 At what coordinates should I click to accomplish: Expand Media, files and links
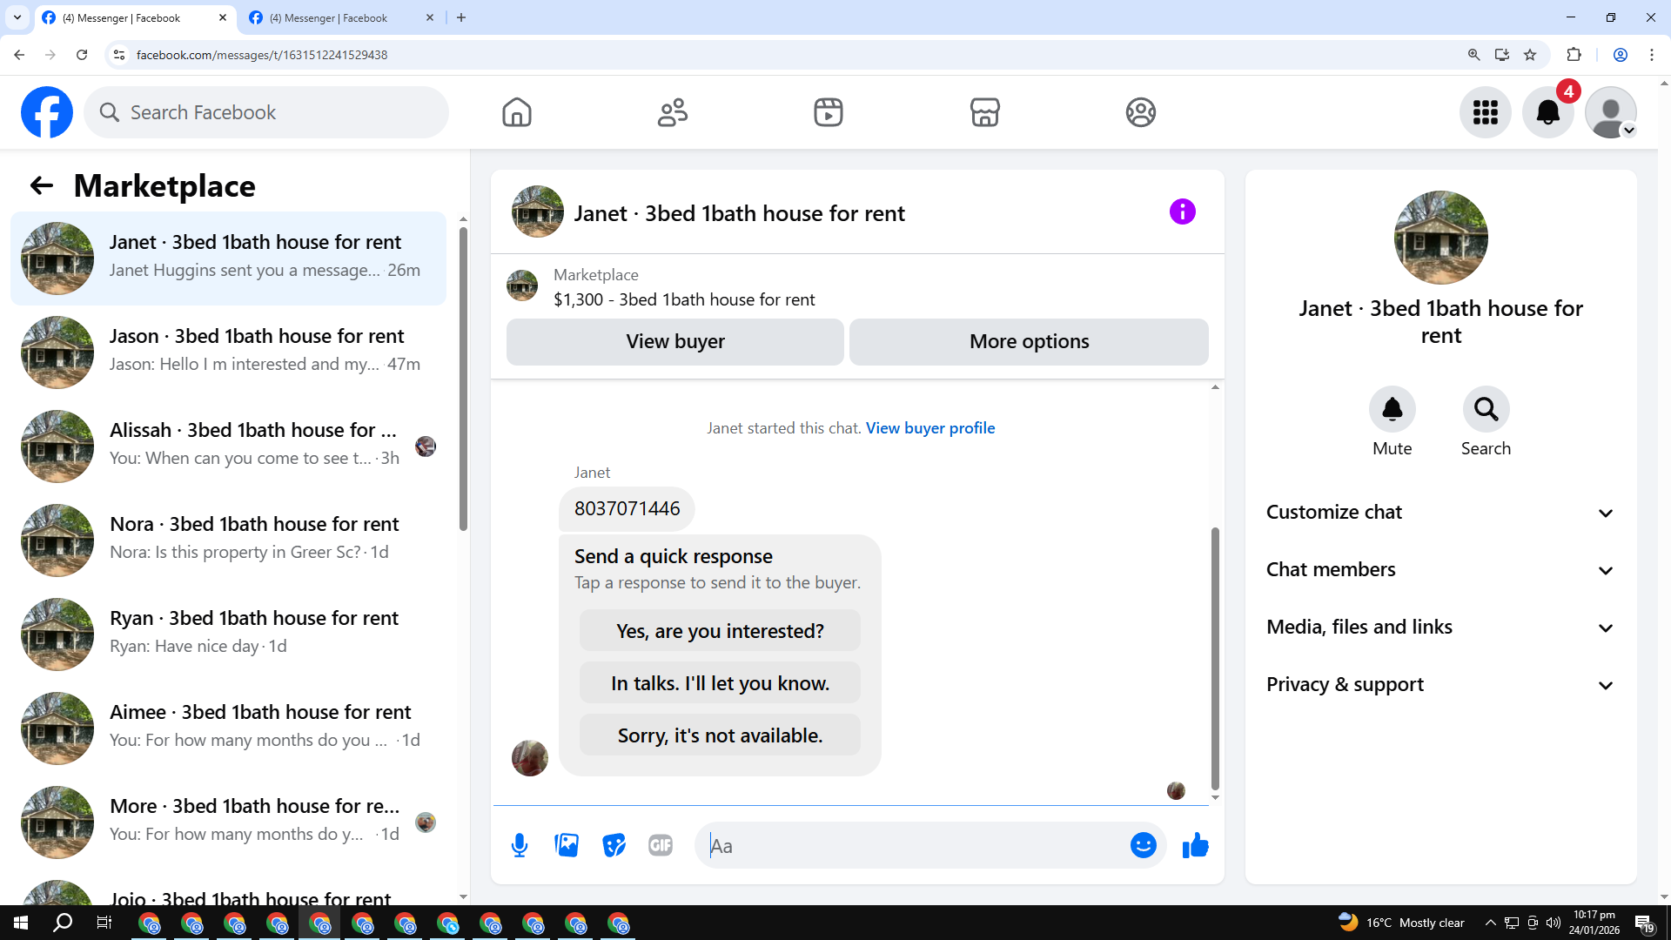[x=1440, y=628]
